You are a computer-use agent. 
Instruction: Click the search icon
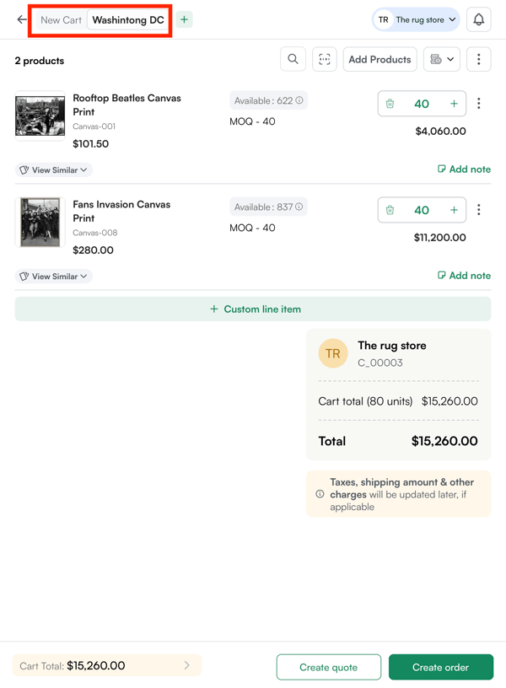tap(293, 59)
